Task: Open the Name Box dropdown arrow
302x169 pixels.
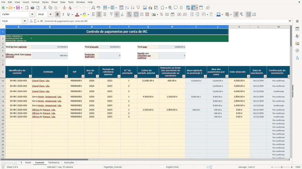Action: coord(25,21)
